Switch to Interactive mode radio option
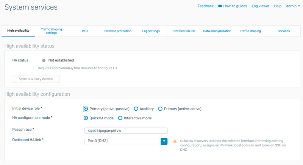Image resolution: width=303 pixels, height=165 pixels. coord(120,118)
